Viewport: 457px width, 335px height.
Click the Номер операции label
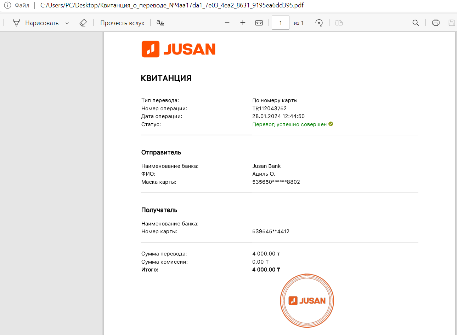pos(164,108)
